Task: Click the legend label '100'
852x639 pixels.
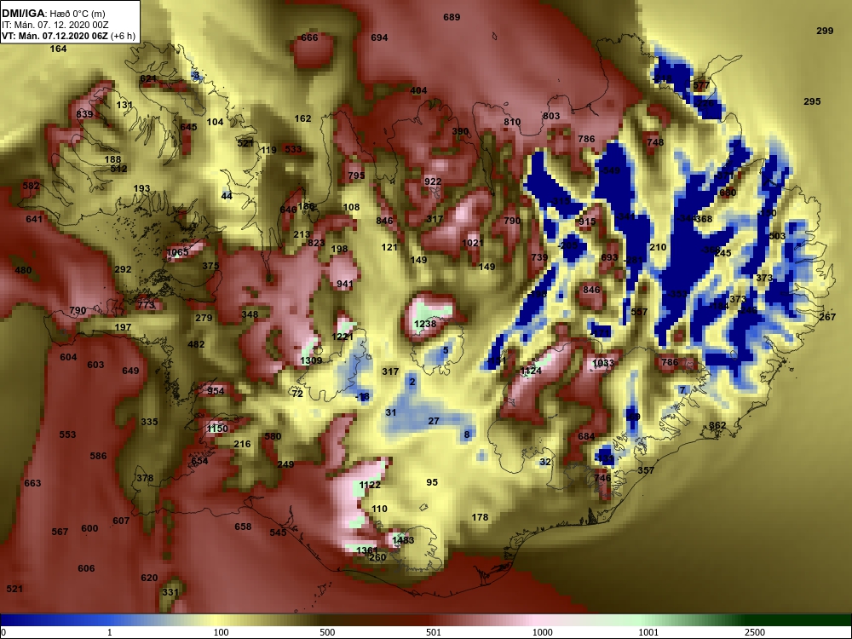Action: 222,632
